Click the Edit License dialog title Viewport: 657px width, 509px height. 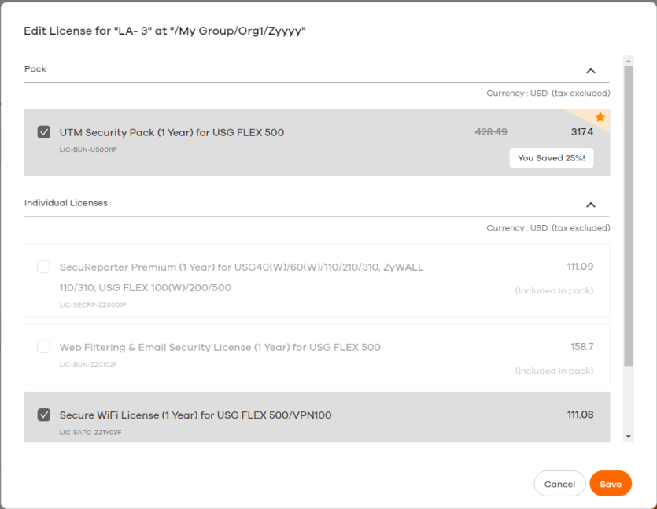[x=164, y=31]
